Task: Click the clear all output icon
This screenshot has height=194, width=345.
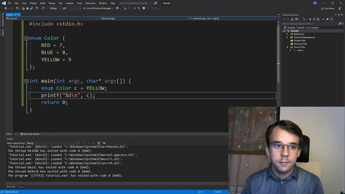Action: pos(99,143)
